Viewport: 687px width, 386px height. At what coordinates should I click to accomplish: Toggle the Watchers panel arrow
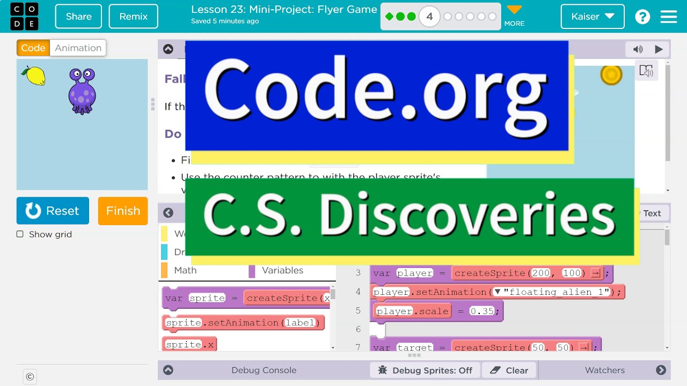(x=661, y=370)
